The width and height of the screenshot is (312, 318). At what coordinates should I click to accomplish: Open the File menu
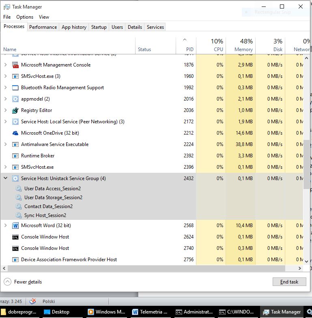click(7, 17)
